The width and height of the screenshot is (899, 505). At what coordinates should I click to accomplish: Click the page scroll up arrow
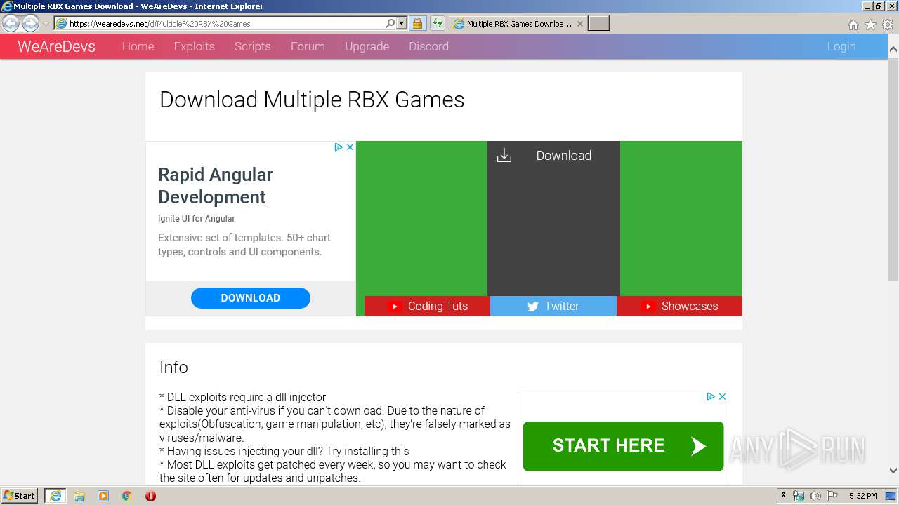[893, 50]
